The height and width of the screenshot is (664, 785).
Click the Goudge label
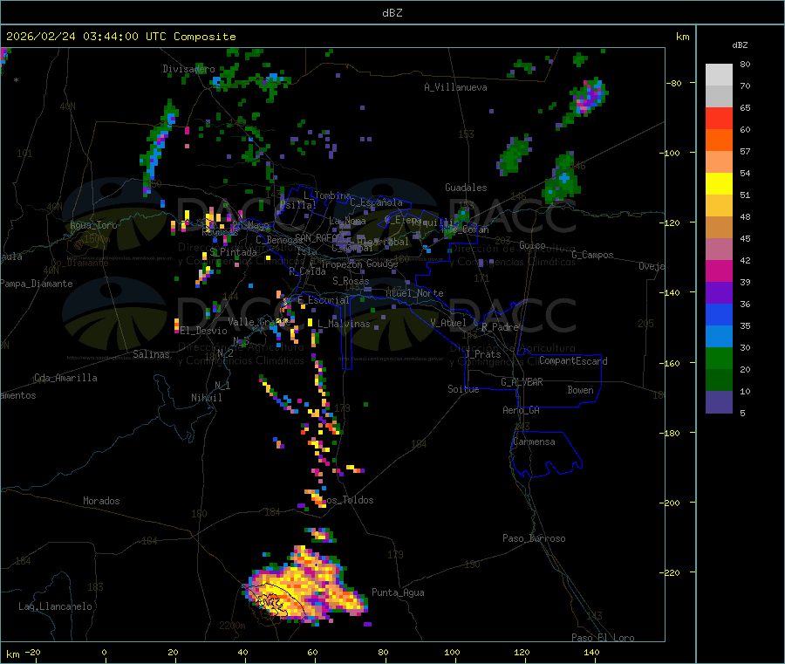(382, 264)
